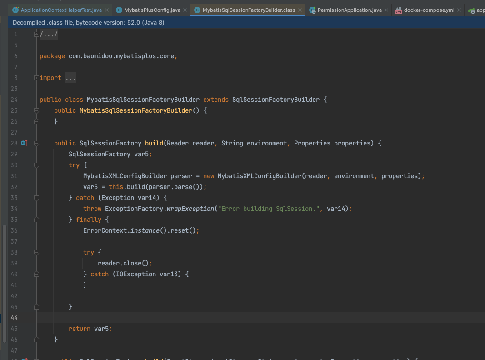Collapse IOException catch block at line 40
The height and width of the screenshot is (360, 485).
point(36,274)
